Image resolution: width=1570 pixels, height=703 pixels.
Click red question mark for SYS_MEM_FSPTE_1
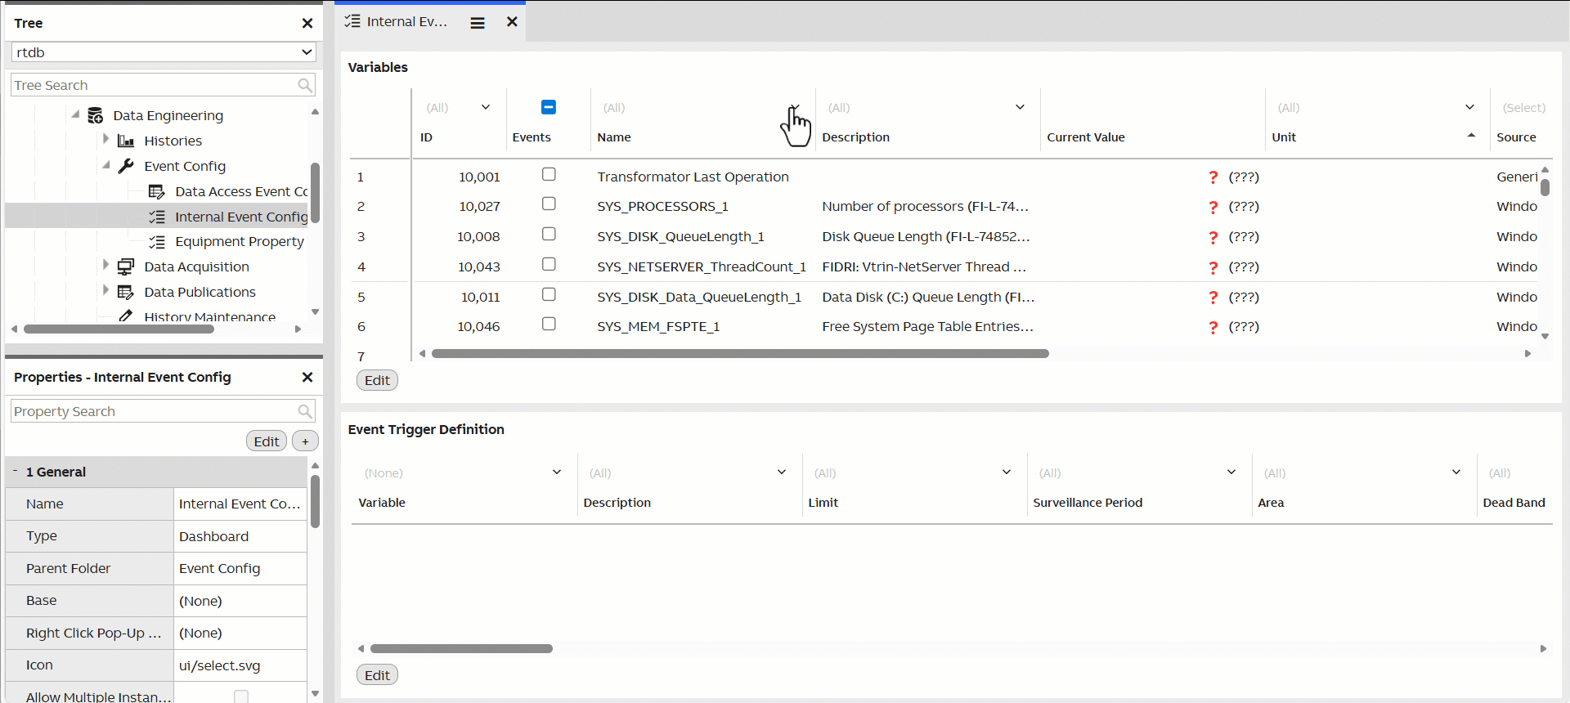pos(1213,327)
